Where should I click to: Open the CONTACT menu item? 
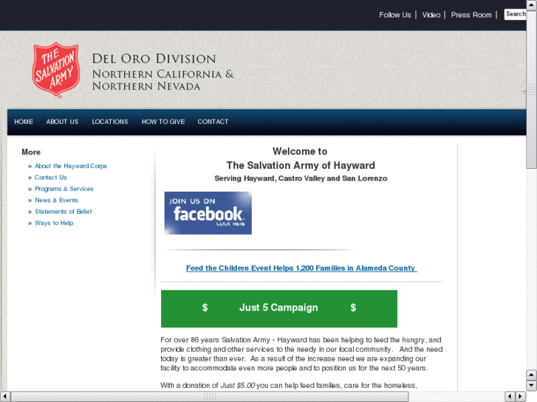[x=213, y=122]
